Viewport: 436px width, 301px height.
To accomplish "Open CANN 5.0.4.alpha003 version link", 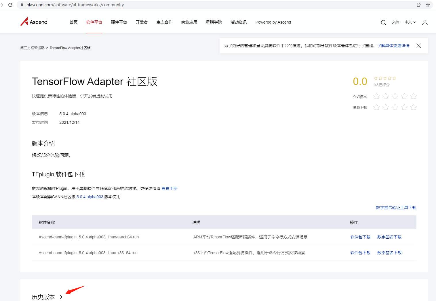I will tap(90, 197).
